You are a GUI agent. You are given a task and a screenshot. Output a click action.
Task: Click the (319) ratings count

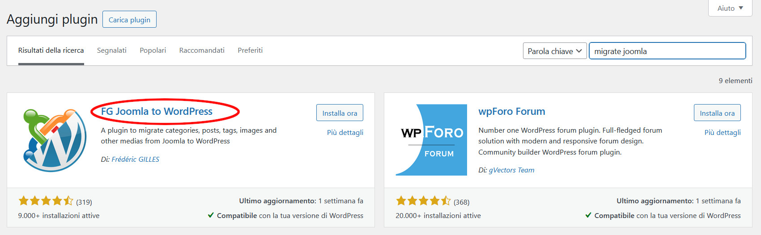(x=84, y=202)
